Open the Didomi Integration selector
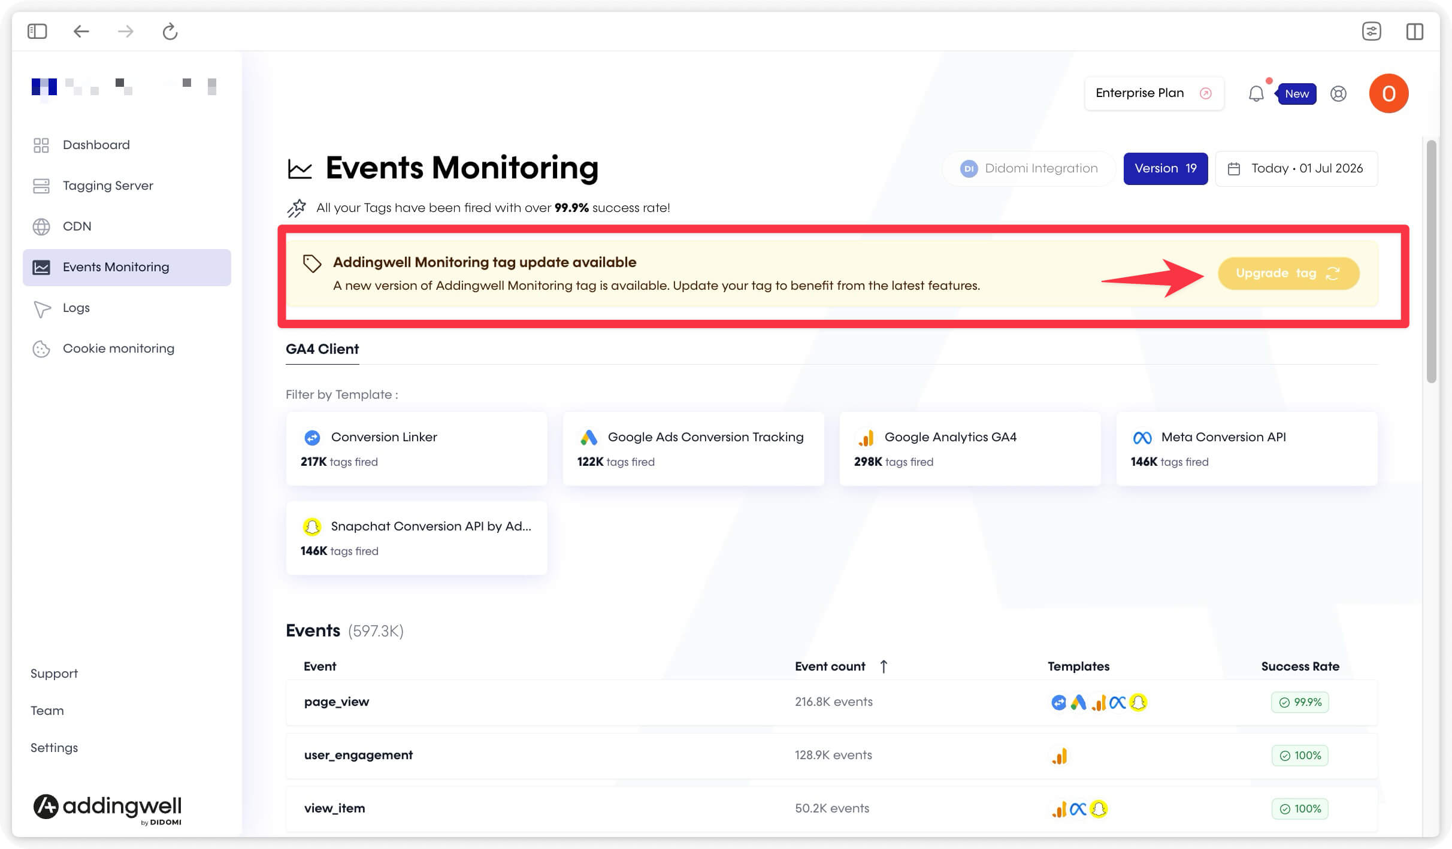 click(1028, 168)
